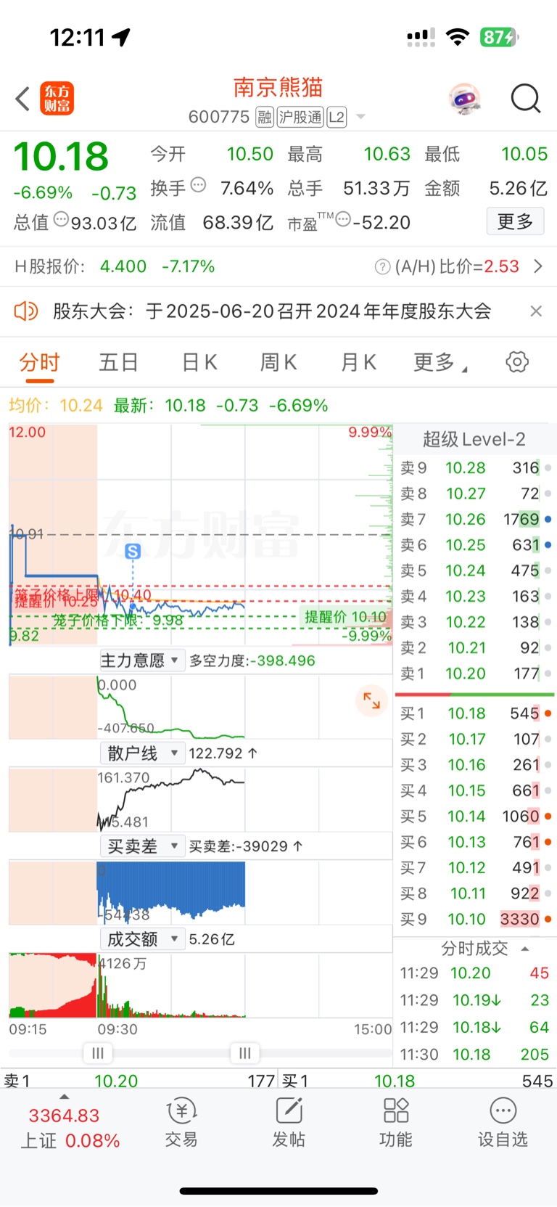The height and width of the screenshot is (1207, 557).
Task: Expand chart with orange fullscreen icon
Action: [x=372, y=700]
